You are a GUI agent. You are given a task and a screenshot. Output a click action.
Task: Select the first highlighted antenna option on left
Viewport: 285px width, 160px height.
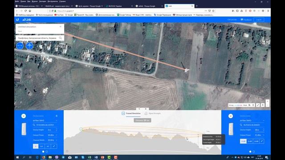(36, 146)
